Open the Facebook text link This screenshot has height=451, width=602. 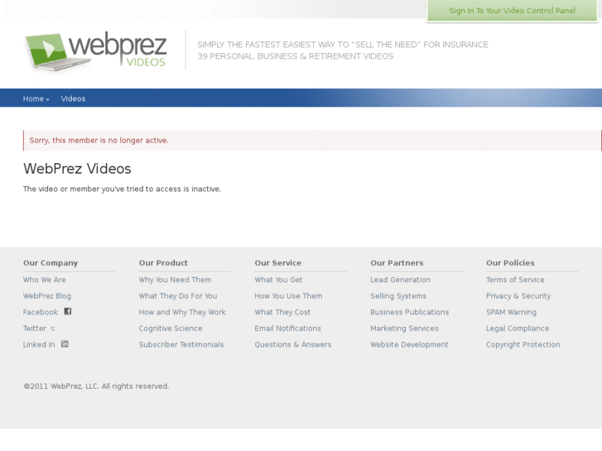41,312
